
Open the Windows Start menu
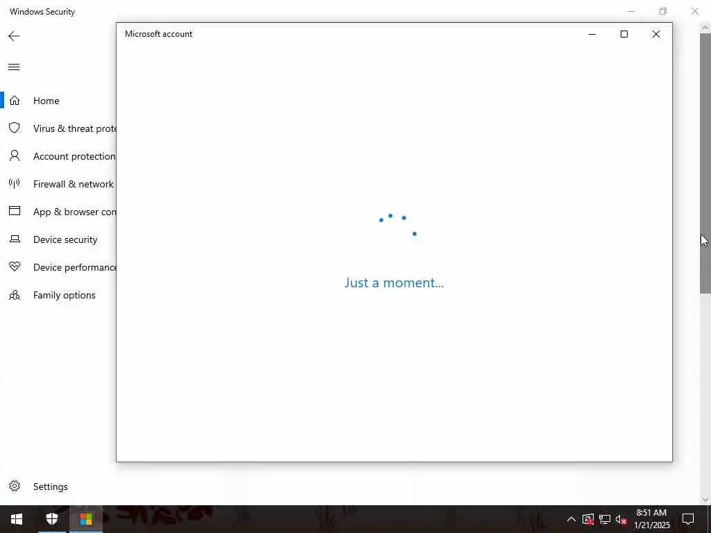click(x=17, y=519)
